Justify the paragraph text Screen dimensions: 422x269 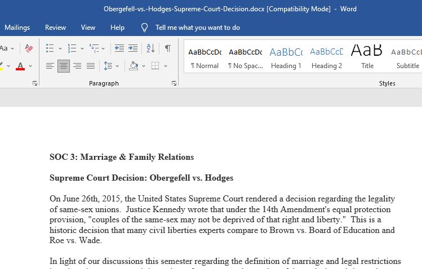pos(91,66)
